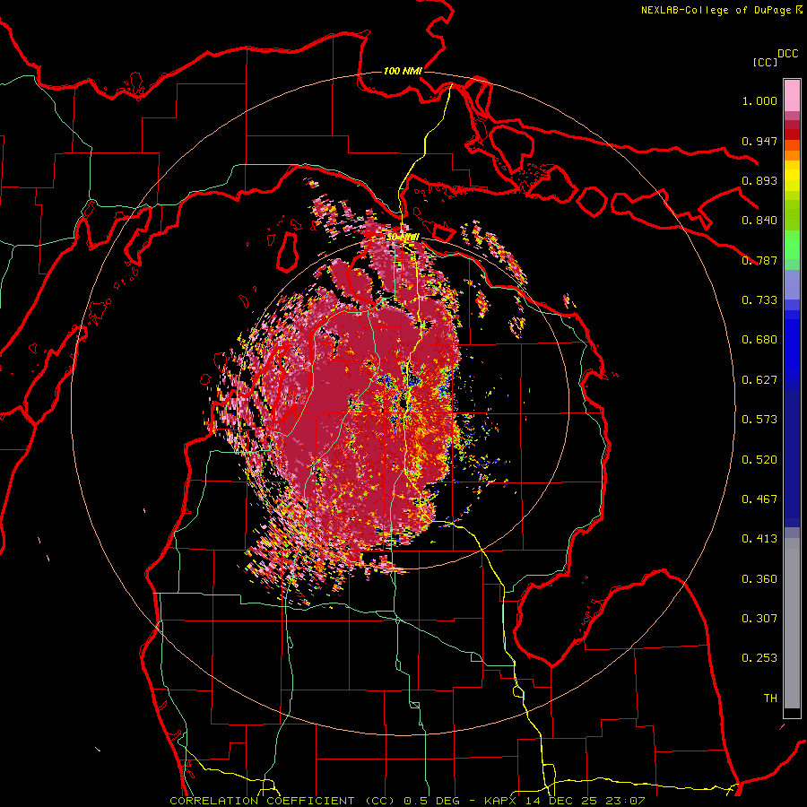The height and width of the screenshot is (807, 807).
Task: Click the 0.413 scale value
Action: pyautogui.click(x=759, y=539)
